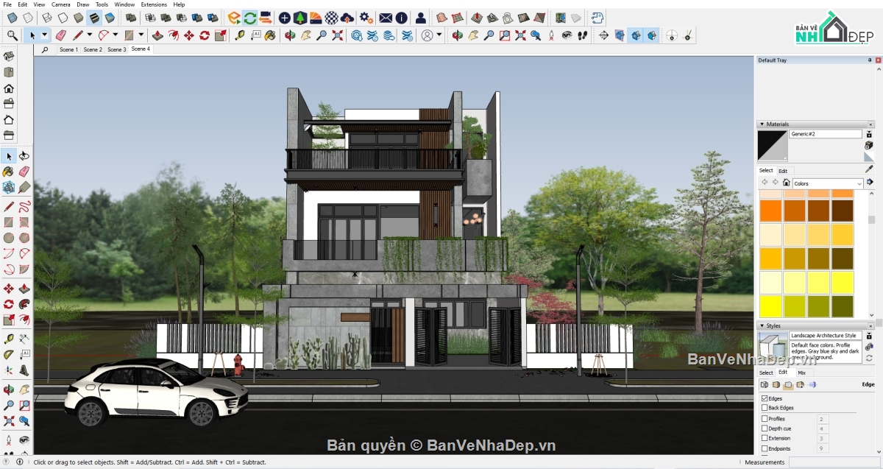Image resolution: width=883 pixels, height=469 pixels.
Task: Uncheck the Edges checkbox
Action: coord(765,398)
